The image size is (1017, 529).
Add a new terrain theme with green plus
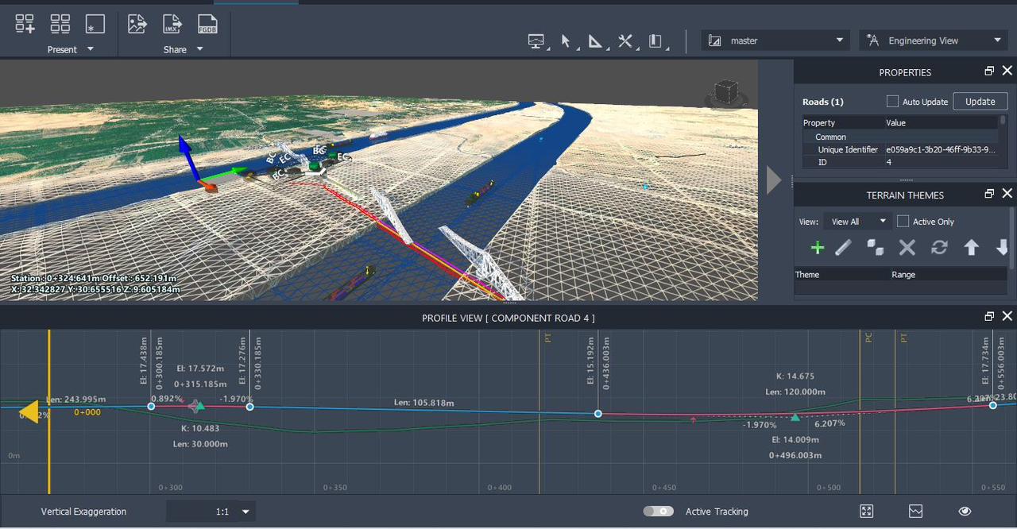817,248
